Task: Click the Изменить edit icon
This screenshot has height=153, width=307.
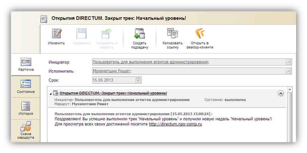Action: 56,33
